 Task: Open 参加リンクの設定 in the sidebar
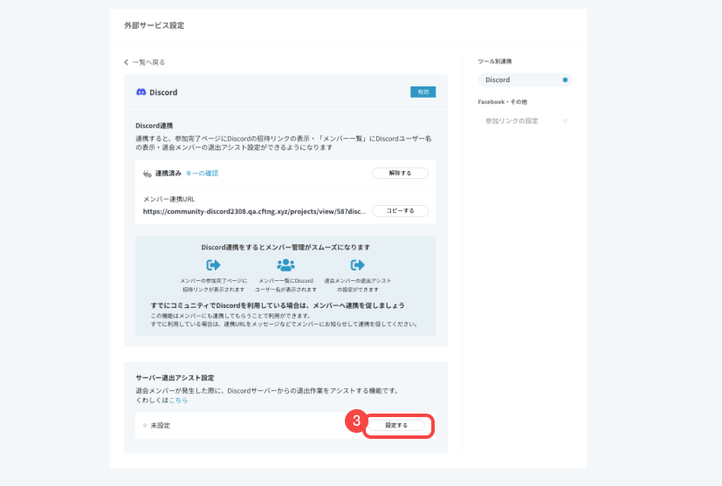(x=512, y=121)
